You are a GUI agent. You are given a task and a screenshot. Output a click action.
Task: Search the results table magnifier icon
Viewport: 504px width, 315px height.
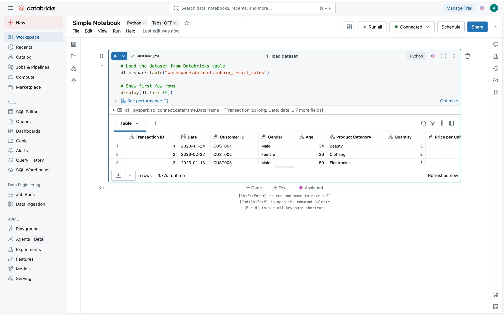(x=423, y=123)
